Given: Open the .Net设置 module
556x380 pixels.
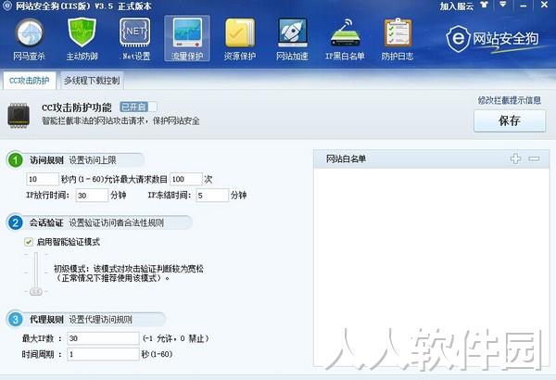Looking at the screenshot, I should click(135, 39).
